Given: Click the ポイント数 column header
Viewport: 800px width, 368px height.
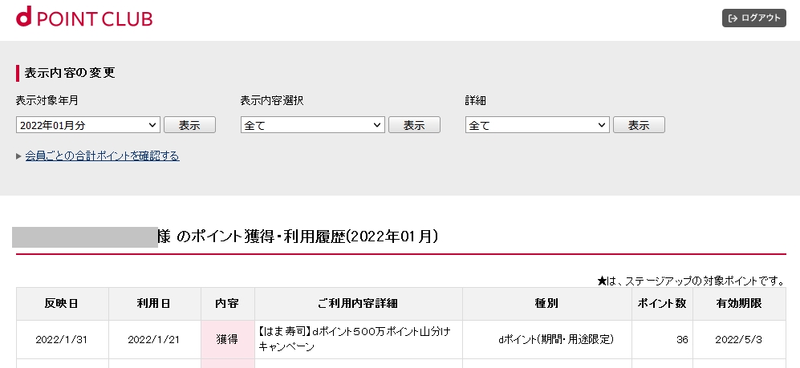Looking at the screenshot, I should tap(662, 304).
